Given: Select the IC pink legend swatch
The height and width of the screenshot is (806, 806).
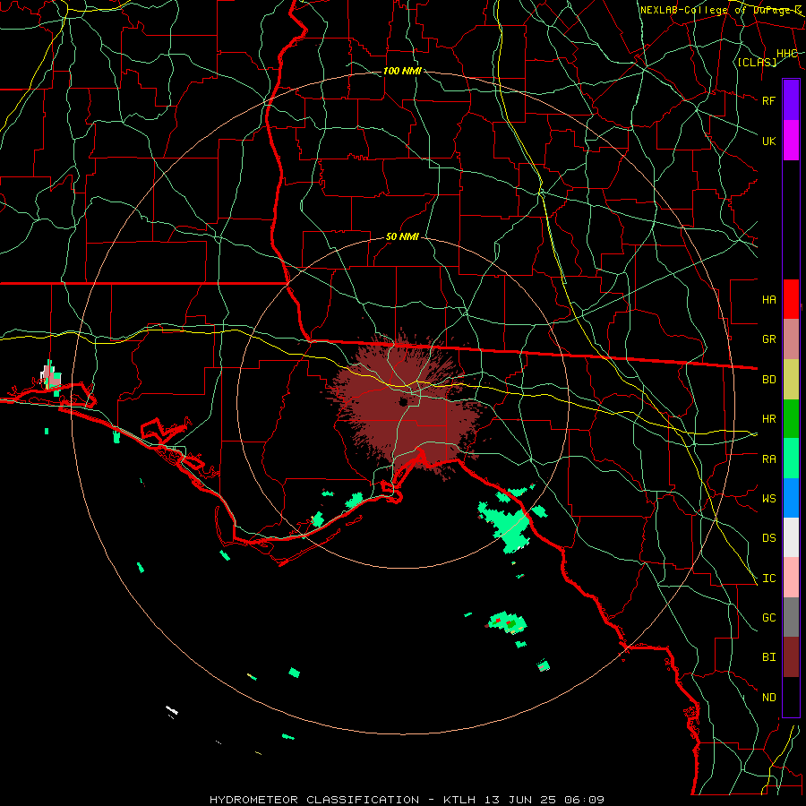Looking at the screenshot, I should point(791,578).
